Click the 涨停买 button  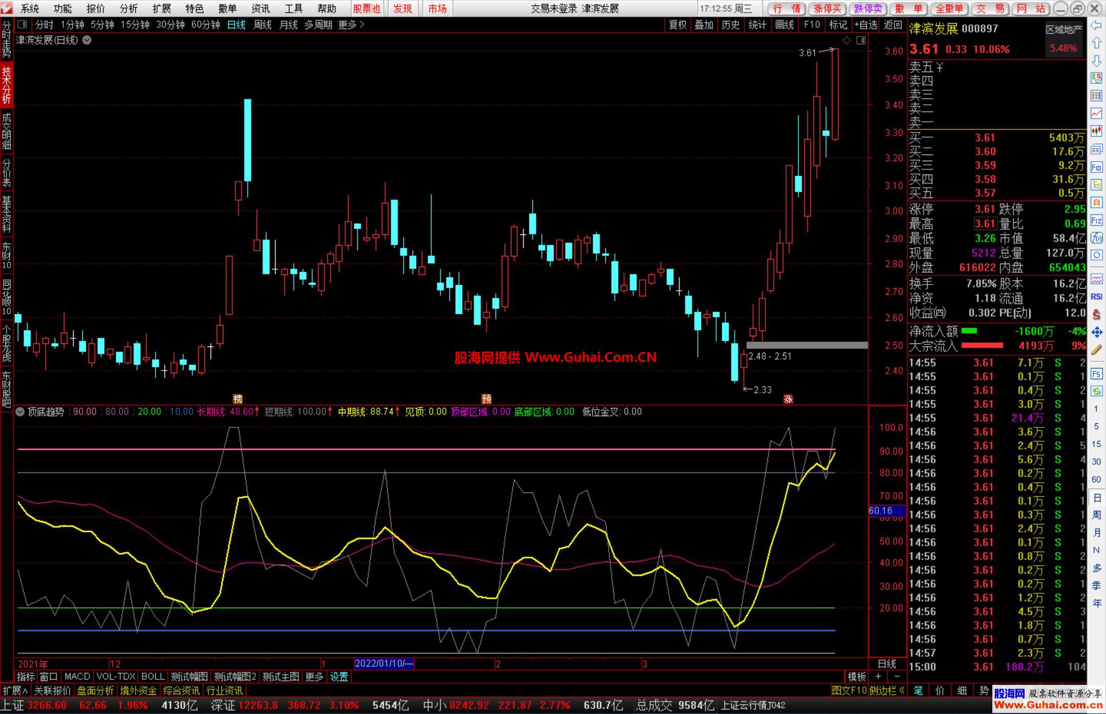tap(828, 8)
